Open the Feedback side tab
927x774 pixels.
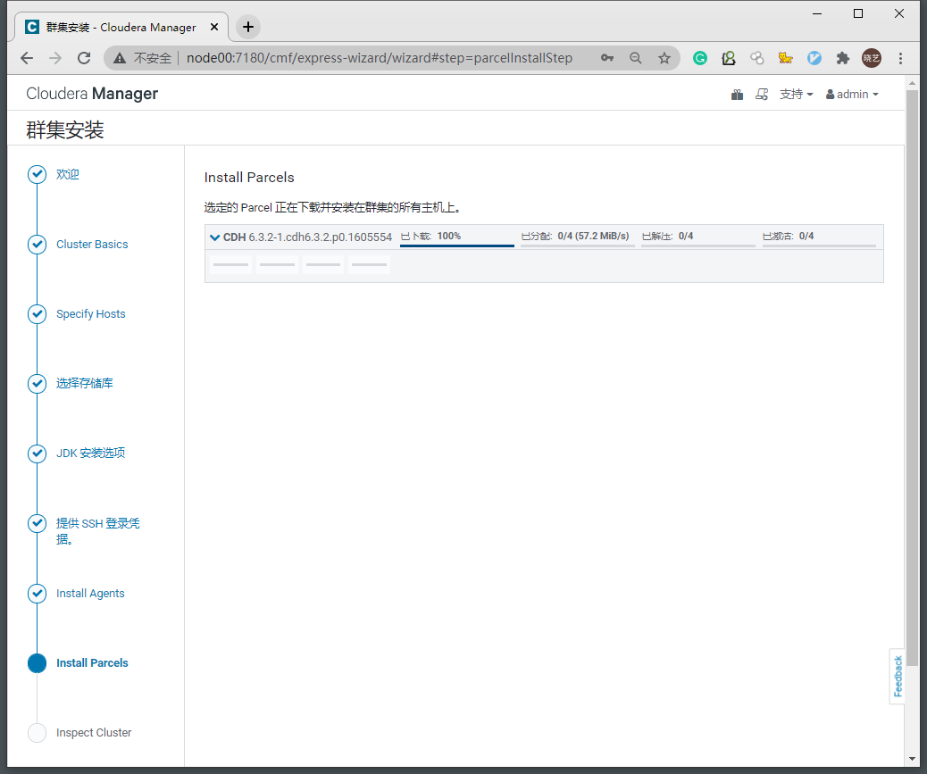coord(898,677)
